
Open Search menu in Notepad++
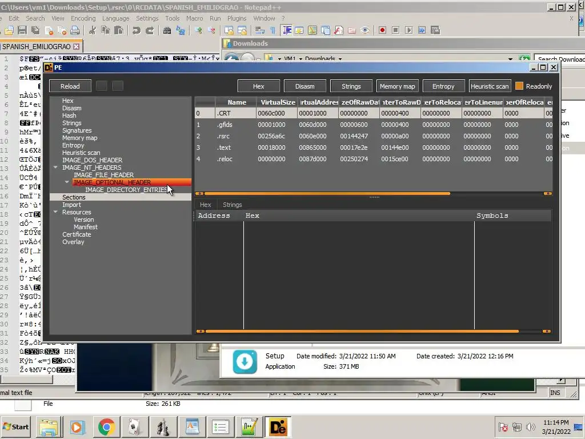click(35, 18)
